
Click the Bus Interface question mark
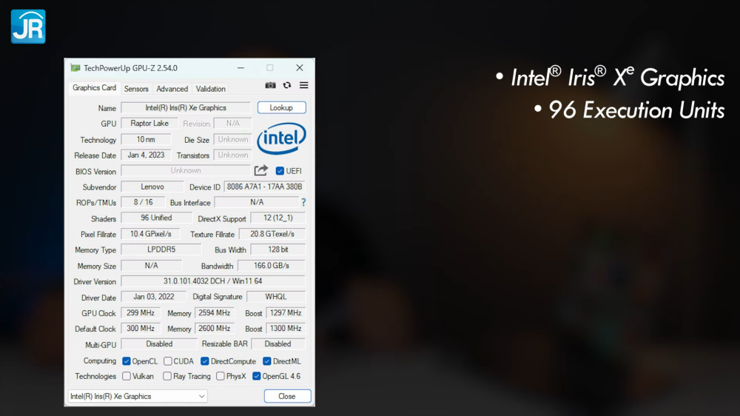(303, 203)
